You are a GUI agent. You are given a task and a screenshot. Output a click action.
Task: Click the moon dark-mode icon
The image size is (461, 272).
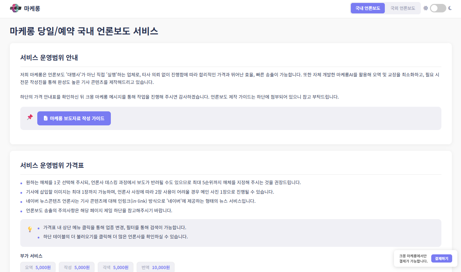pos(450,8)
